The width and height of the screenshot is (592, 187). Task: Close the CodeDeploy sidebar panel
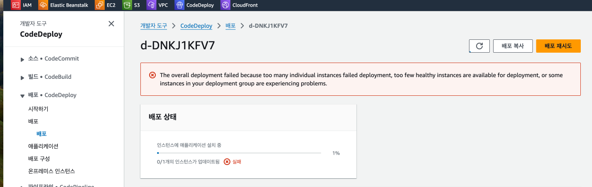pyautogui.click(x=111, y=24)
